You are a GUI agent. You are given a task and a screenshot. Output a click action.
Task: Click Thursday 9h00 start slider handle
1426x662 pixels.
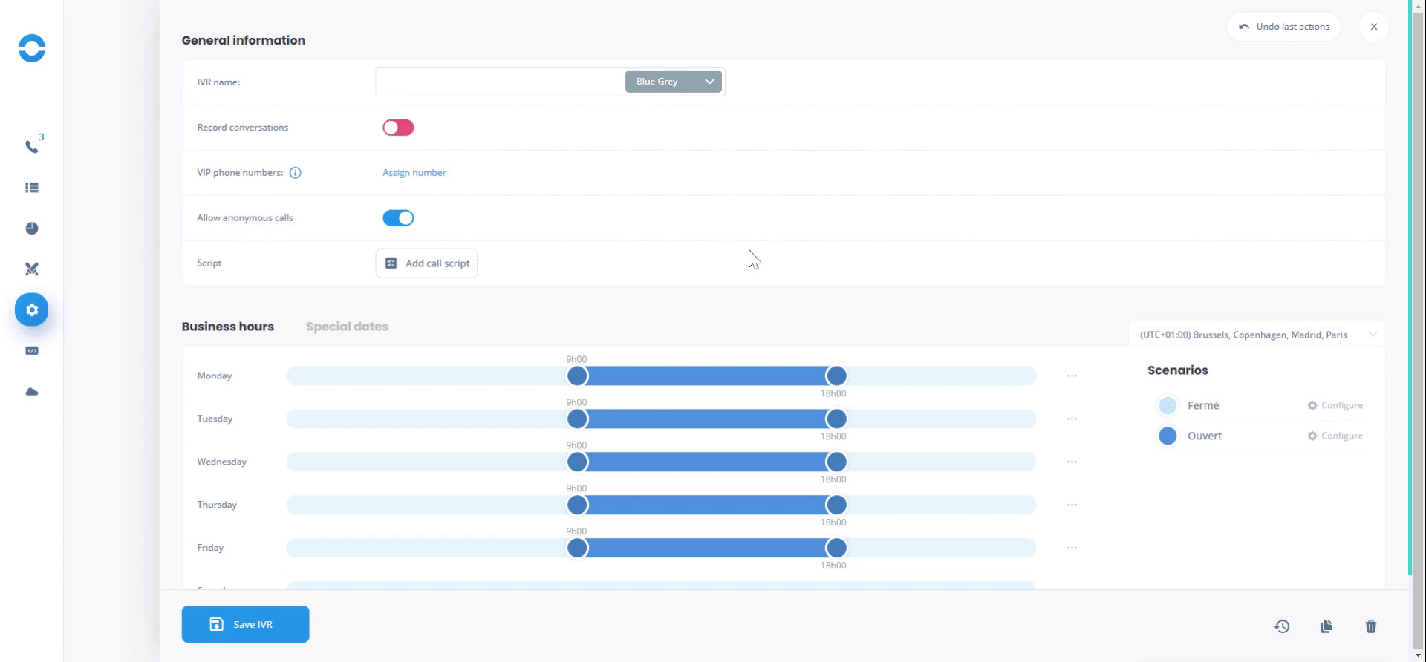pos(577,505)
